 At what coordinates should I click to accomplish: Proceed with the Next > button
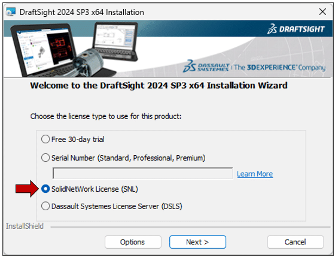[x=197, y=242]
